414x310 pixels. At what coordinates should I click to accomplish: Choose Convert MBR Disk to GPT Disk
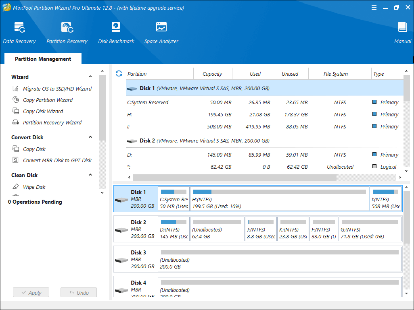[57, 160]
